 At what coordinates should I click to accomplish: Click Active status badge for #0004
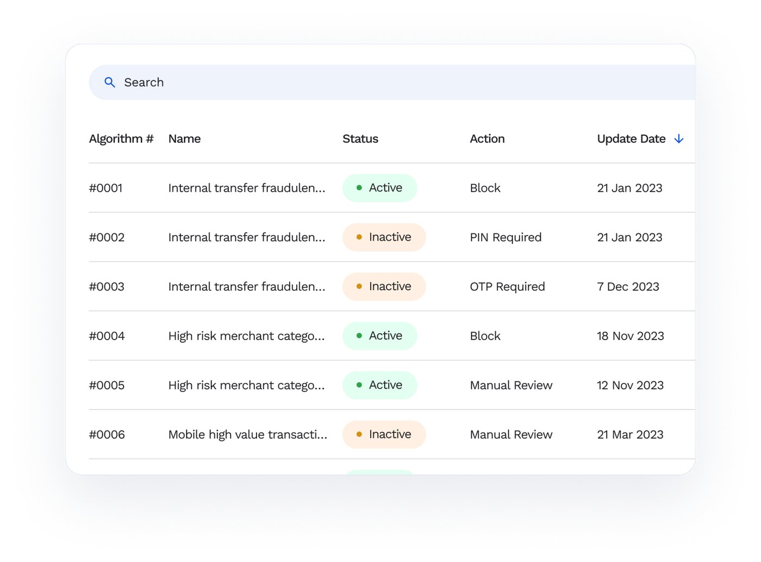(379, 336)
